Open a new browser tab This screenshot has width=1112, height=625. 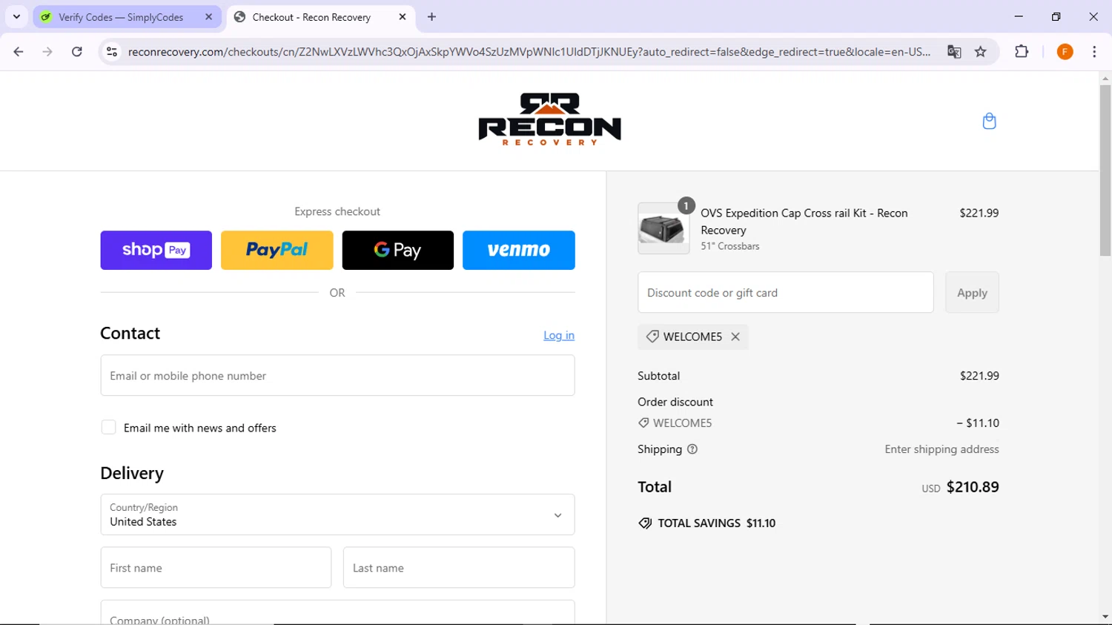point(432,17)
